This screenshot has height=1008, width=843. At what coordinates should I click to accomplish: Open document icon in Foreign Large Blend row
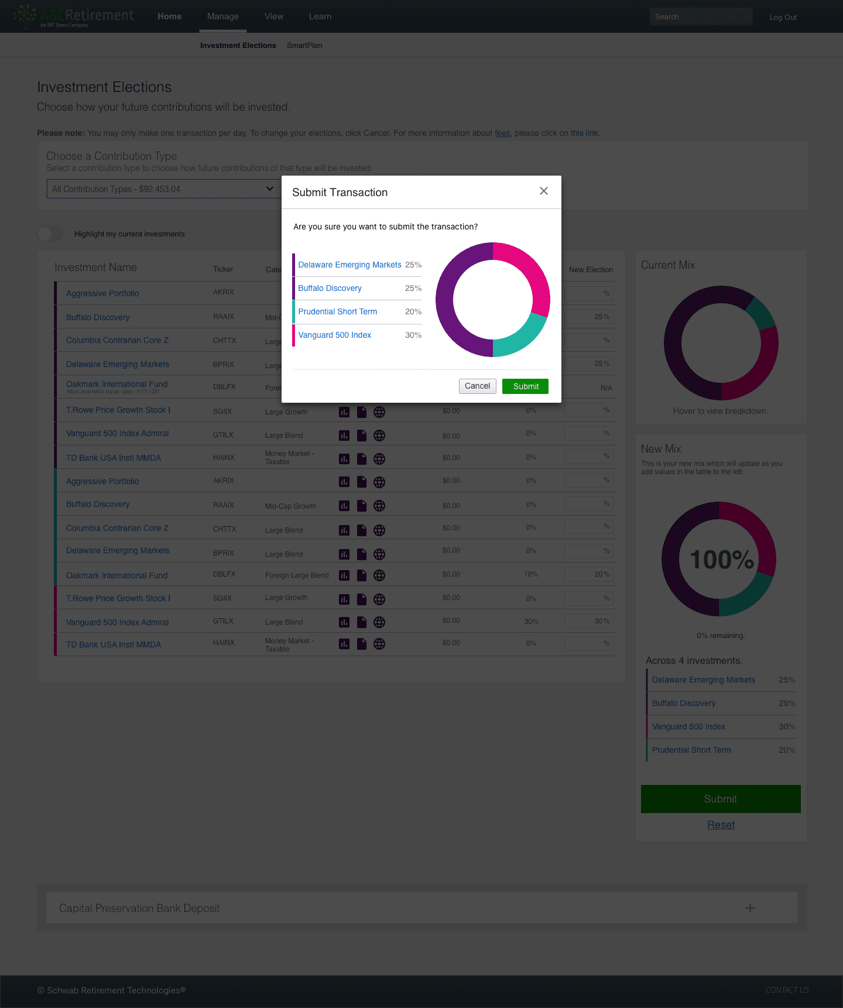(x=362, y=575)
